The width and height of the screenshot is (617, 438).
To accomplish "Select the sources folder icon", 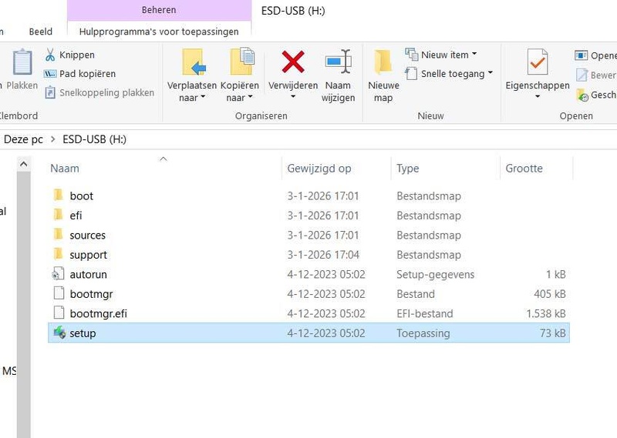I will coord(59,235).
